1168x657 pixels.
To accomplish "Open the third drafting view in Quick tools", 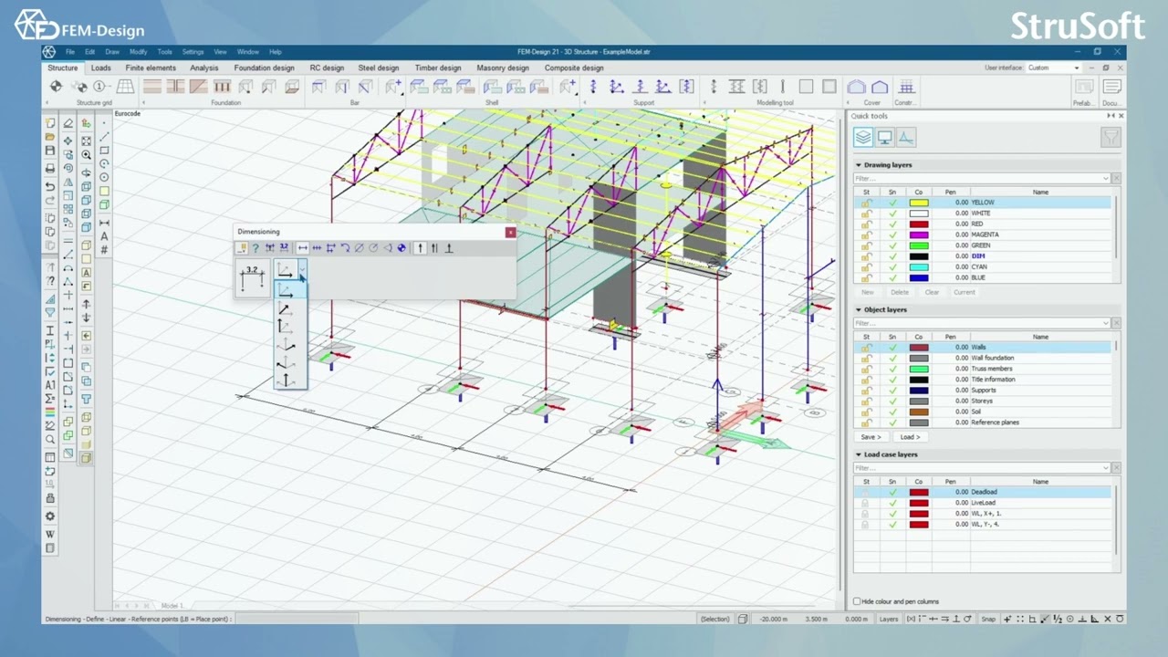I will pyautogui.click(x=905, y=138).
